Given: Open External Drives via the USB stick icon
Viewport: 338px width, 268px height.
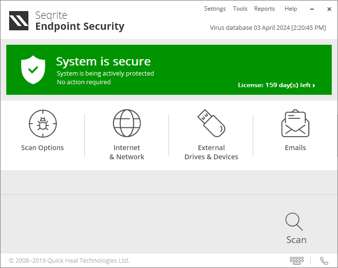Looking at the screenshot, I should [x=211, y=123].
